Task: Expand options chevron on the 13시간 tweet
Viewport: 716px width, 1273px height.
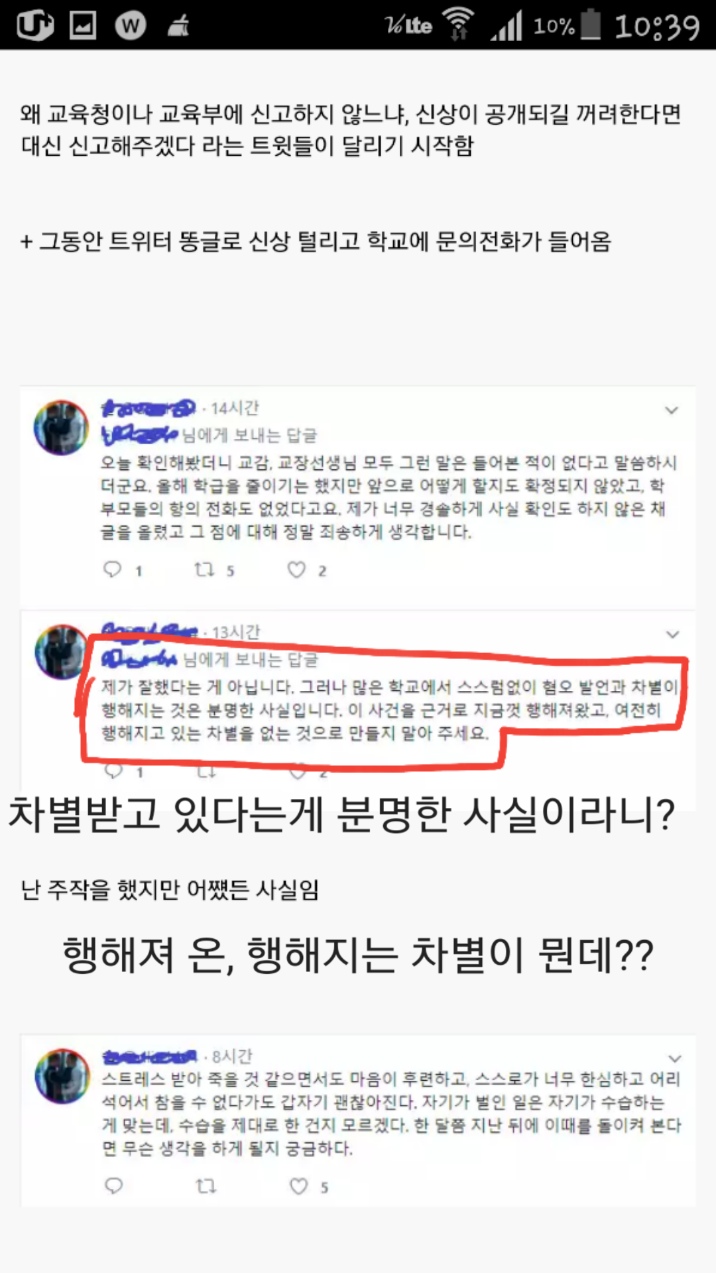Action: (x=673, y=635)
